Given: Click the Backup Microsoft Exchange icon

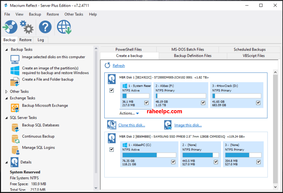Looking at the screenshot, I should point(15,108).
